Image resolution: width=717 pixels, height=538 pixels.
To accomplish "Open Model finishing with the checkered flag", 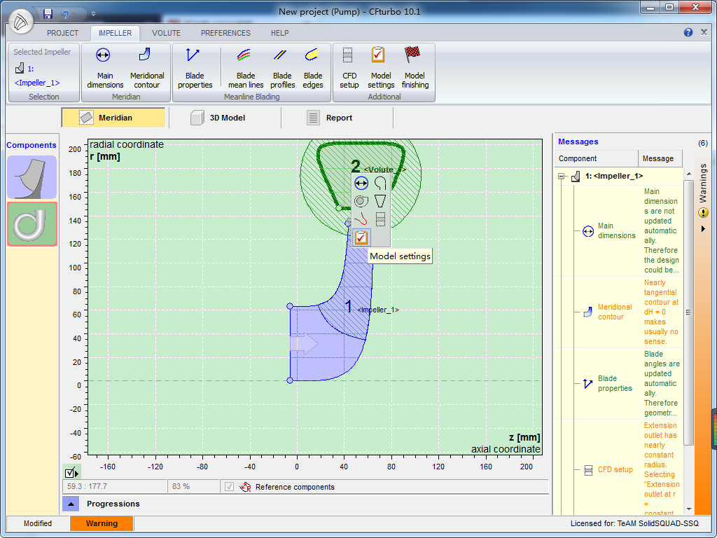I will pos(415,68).
